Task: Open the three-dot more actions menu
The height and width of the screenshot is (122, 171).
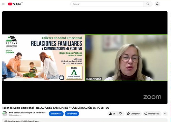Action: point(165,114)
